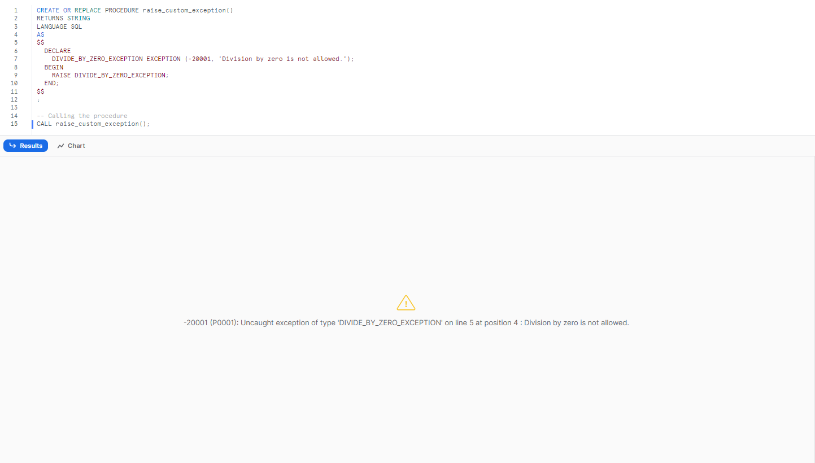Click the DIVIDE_BY_ZERO_EXCEPTION declaration line
Image resolution: width=815 pixels, height=463 pixels.
click(201, 59)
